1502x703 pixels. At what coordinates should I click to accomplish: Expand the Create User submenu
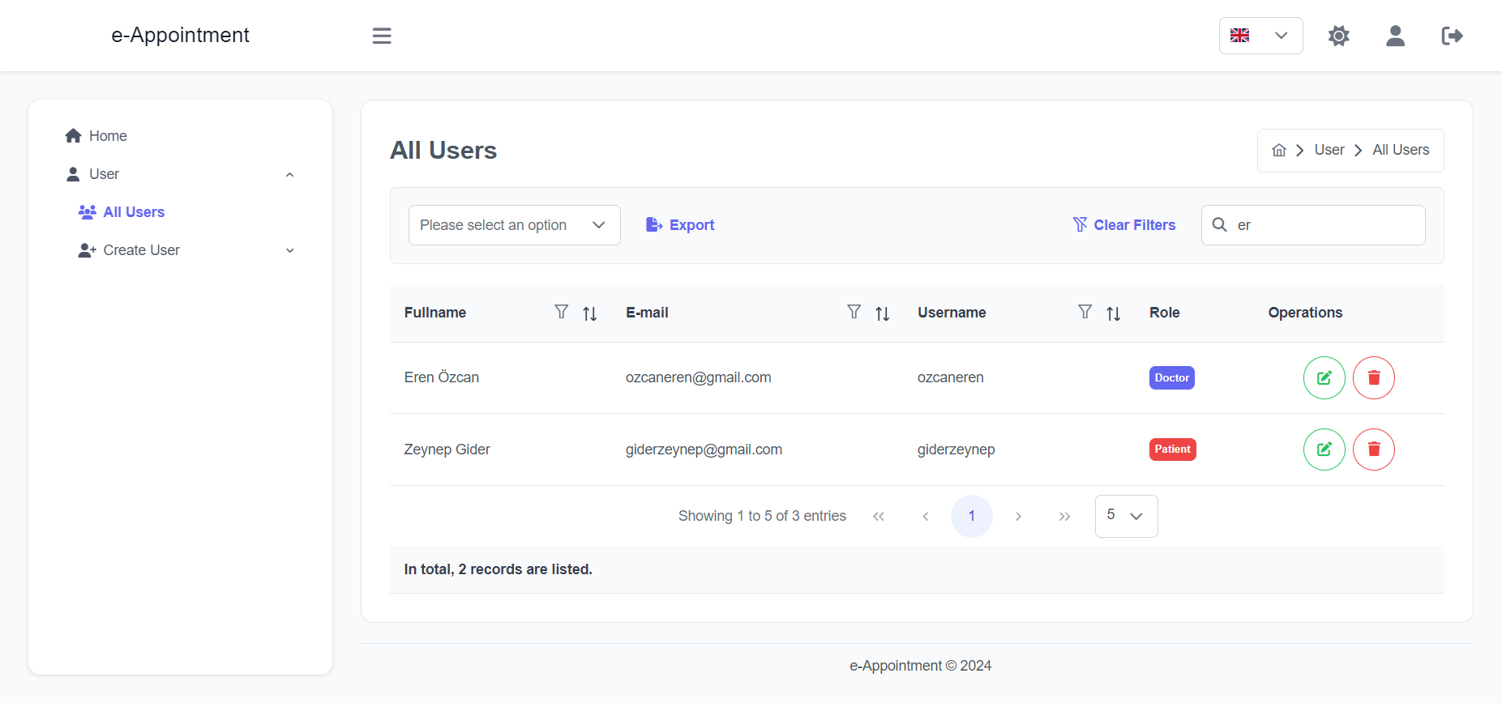point(289,250)
